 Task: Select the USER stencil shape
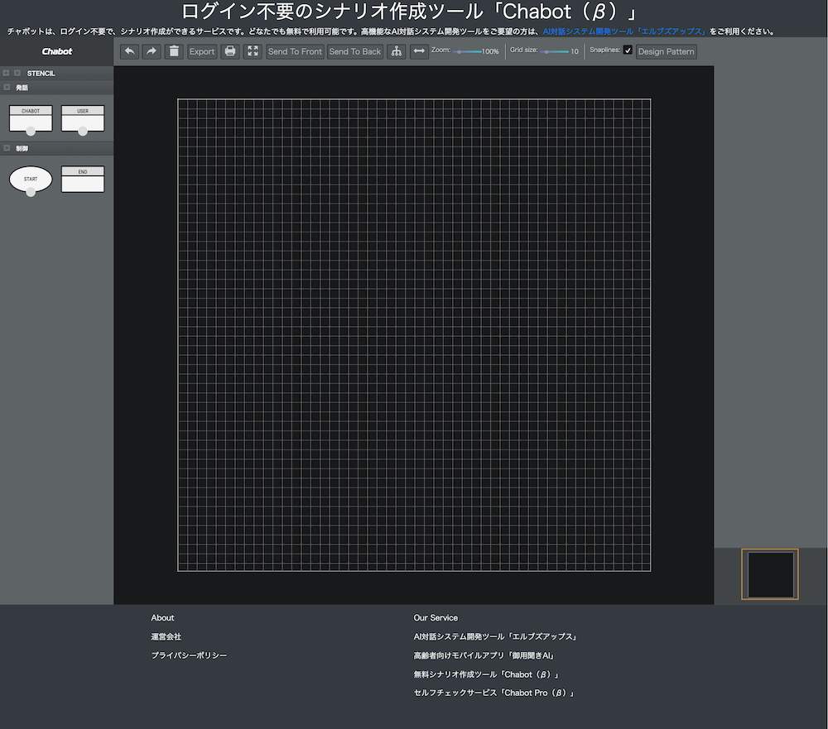pos(83,119)
